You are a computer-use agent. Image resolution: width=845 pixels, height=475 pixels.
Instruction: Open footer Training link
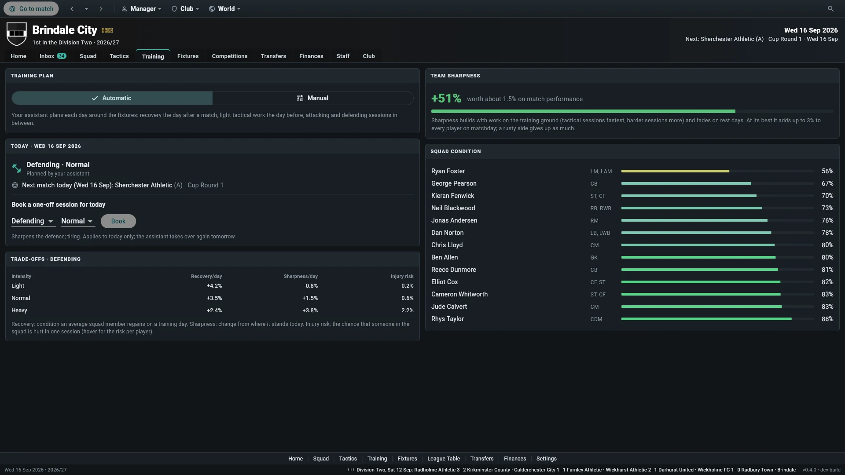[x=377, y=459]
